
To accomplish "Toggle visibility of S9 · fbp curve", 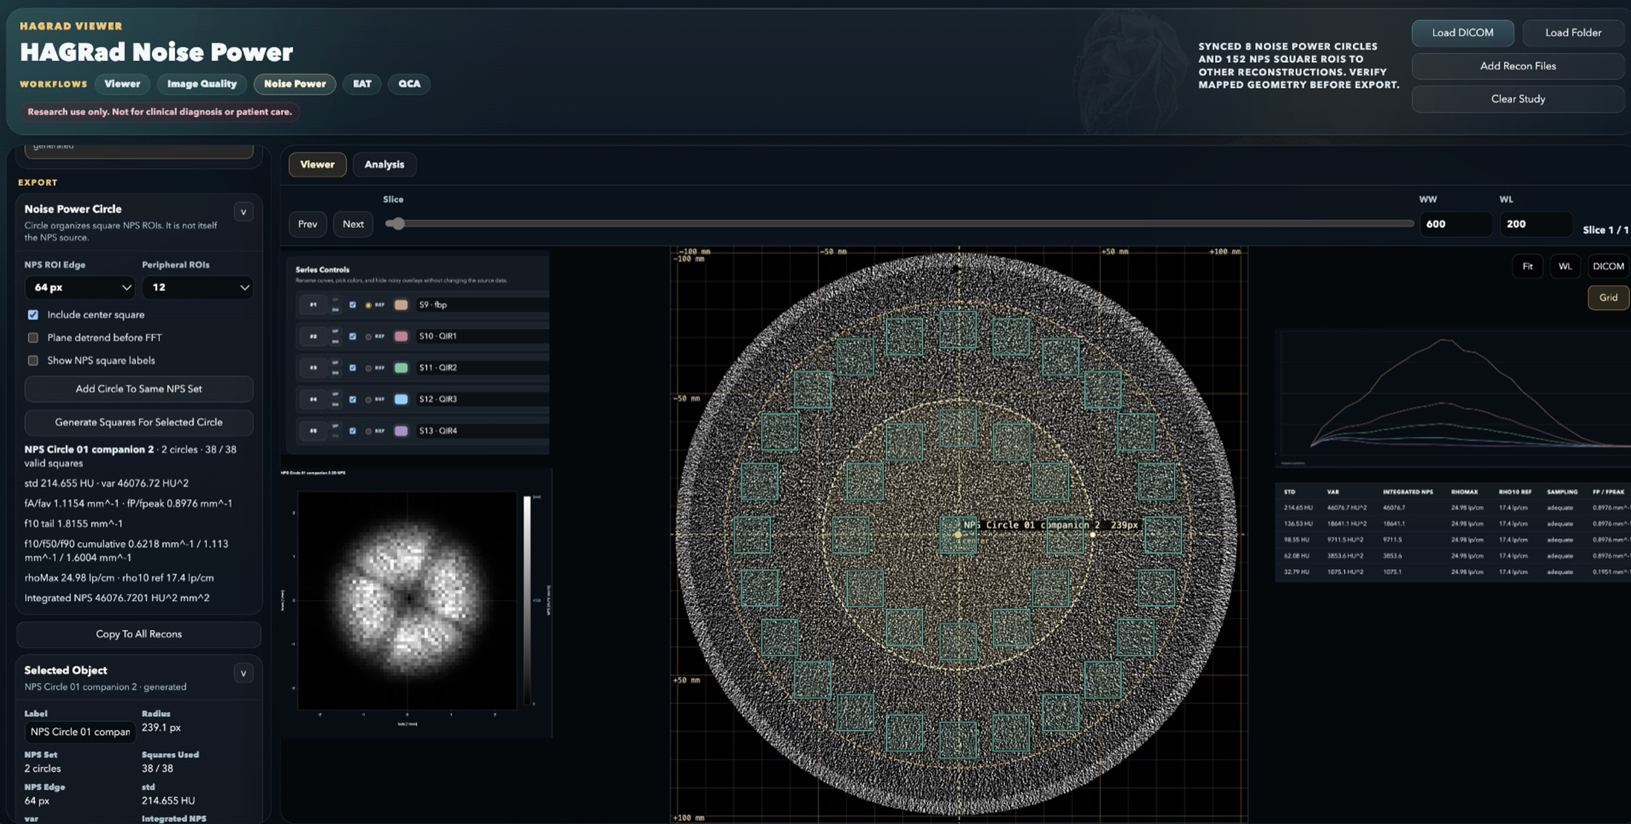I will coord(353,305).
